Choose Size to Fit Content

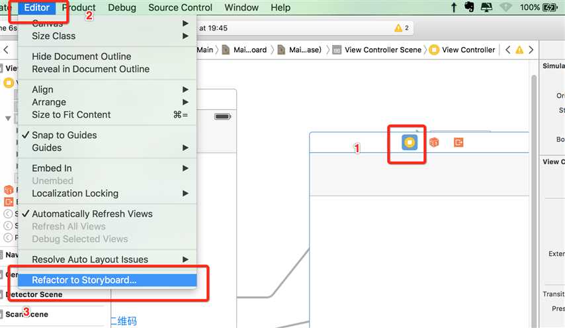[107, 115]
